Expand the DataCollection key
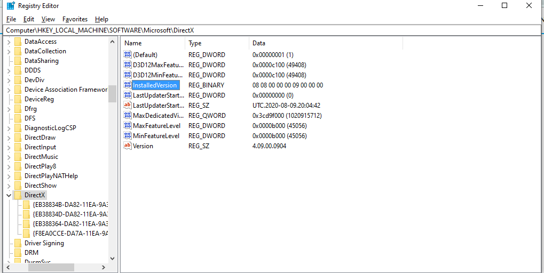 [x=9, y=51]
